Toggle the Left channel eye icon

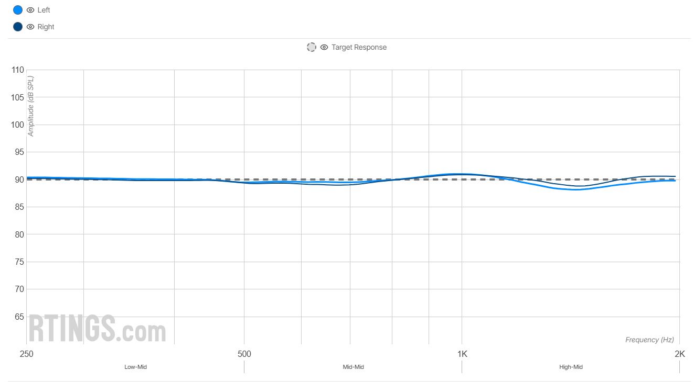[30, 10]
